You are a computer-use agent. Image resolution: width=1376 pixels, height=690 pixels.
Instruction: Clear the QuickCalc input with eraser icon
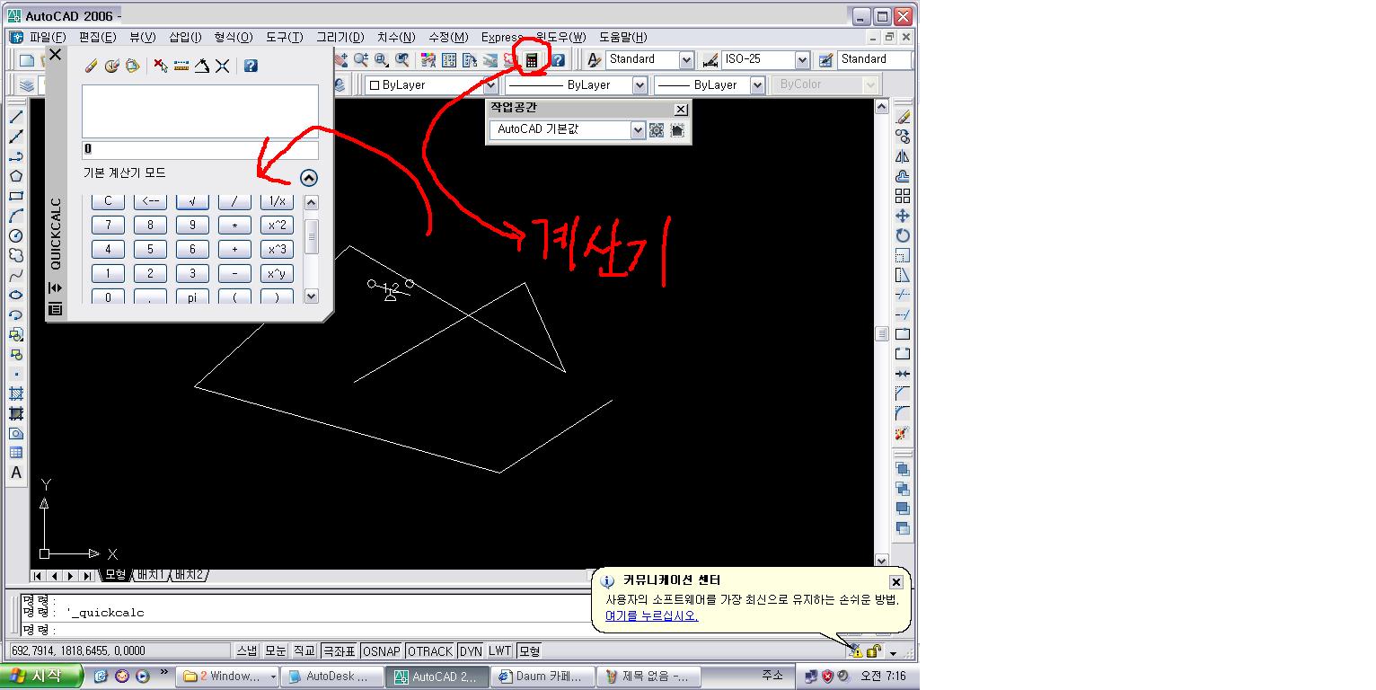91,66
